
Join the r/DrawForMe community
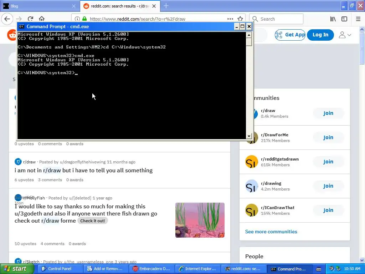point(328,137)
